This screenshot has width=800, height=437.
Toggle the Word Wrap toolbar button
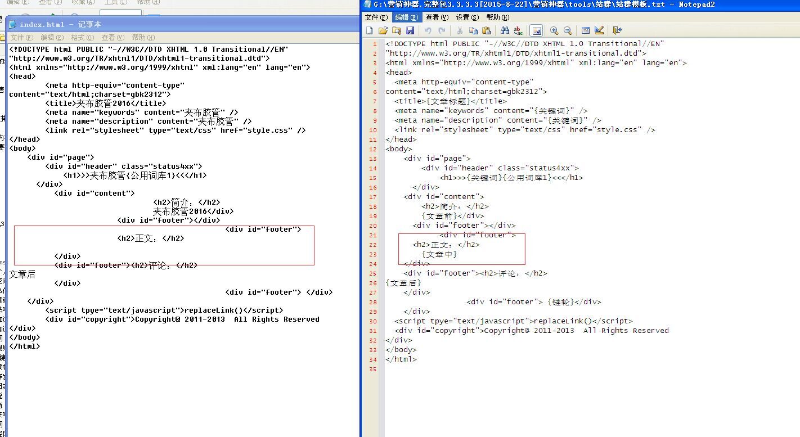point(536,30)
